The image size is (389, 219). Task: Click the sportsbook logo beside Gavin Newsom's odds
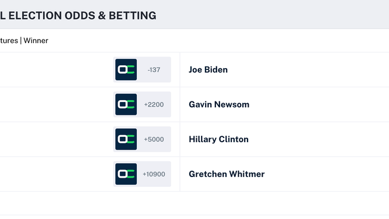point(126,104)
